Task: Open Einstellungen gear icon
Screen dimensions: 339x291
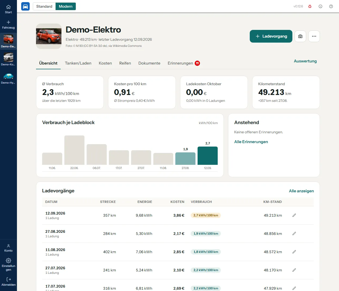Action: [x=8, y=261]
